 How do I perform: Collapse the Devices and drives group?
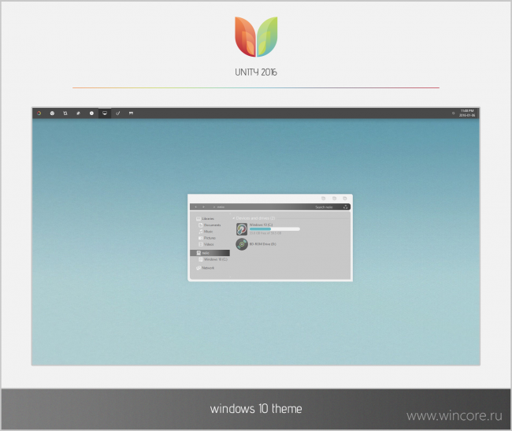point(233,218)
